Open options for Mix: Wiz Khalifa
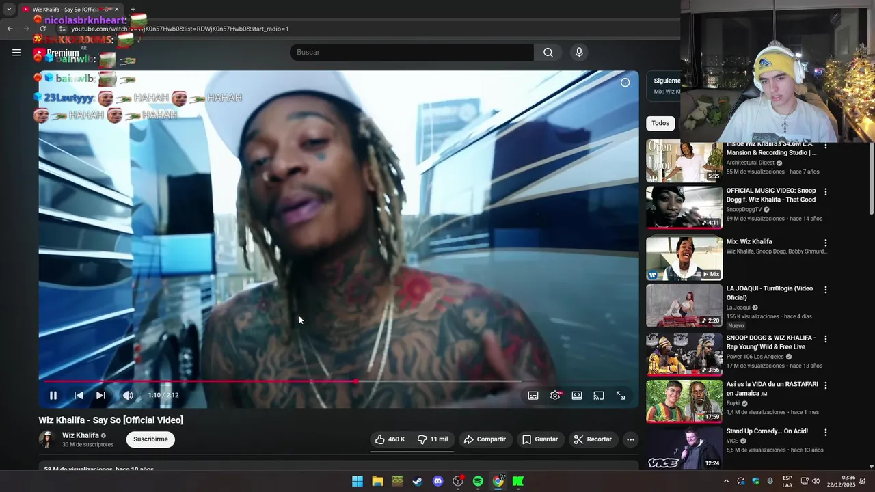875x492 pixels. tap(826, 243)
